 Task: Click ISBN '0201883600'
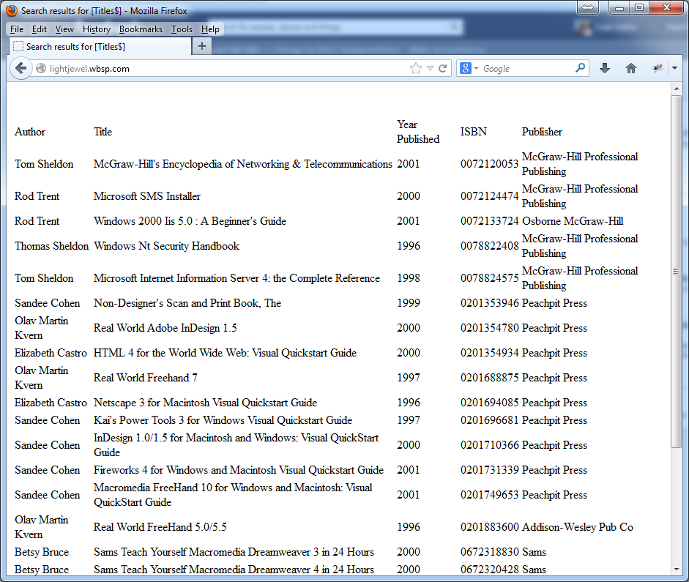coord(490,527)
